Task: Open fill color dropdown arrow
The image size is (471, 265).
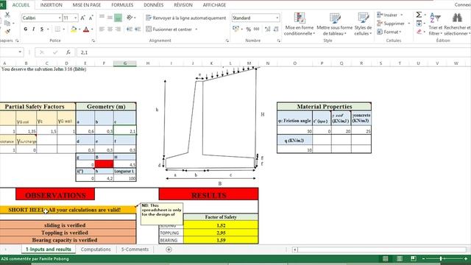Action: point(79,29)
